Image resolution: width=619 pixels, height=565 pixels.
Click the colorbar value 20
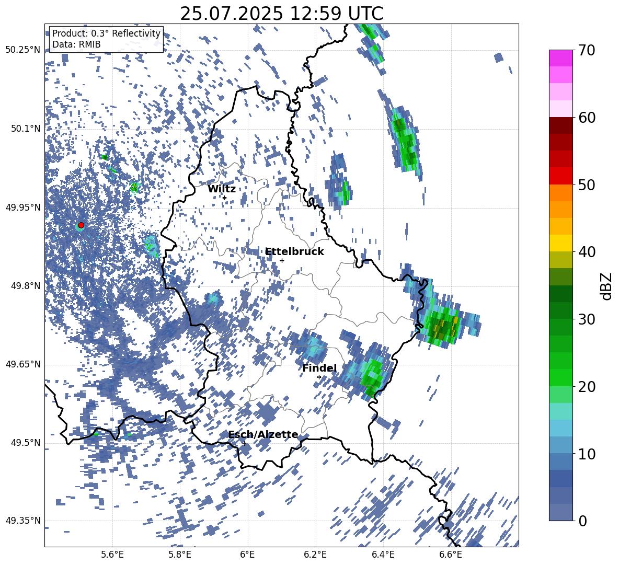587,386
